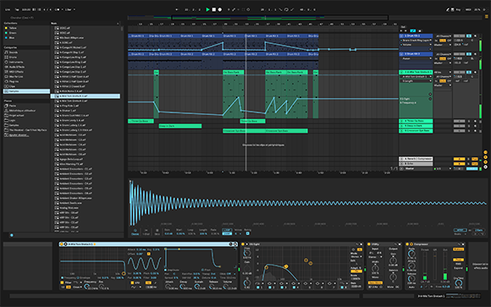Unfold the 1 Drum Kit 1 track
Screen dimensions: 491x307
401,36
